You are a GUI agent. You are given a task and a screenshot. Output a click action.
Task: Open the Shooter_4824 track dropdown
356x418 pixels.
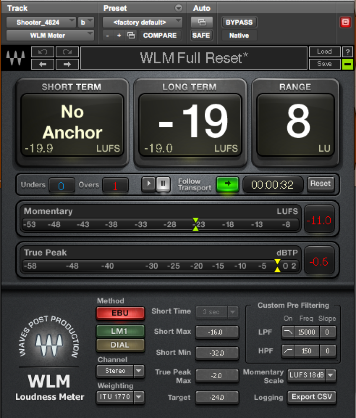[41, 22]
